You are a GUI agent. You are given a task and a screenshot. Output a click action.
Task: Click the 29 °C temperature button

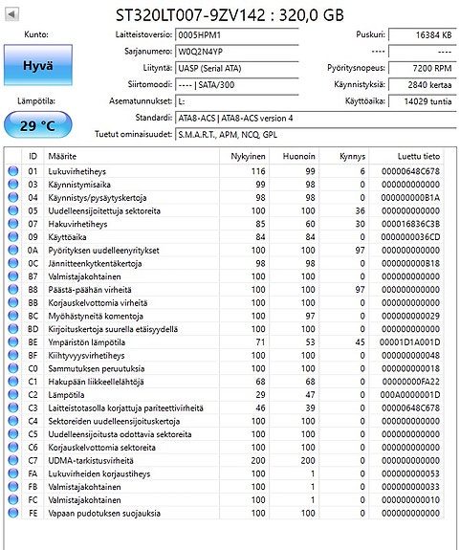(38, 125)
